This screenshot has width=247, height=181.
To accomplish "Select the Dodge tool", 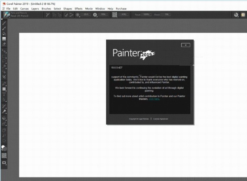I will 4,112.
